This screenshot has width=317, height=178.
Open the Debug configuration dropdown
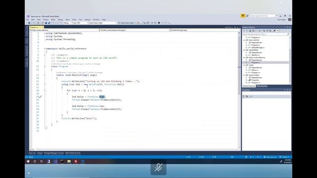[x=67, y=23]
